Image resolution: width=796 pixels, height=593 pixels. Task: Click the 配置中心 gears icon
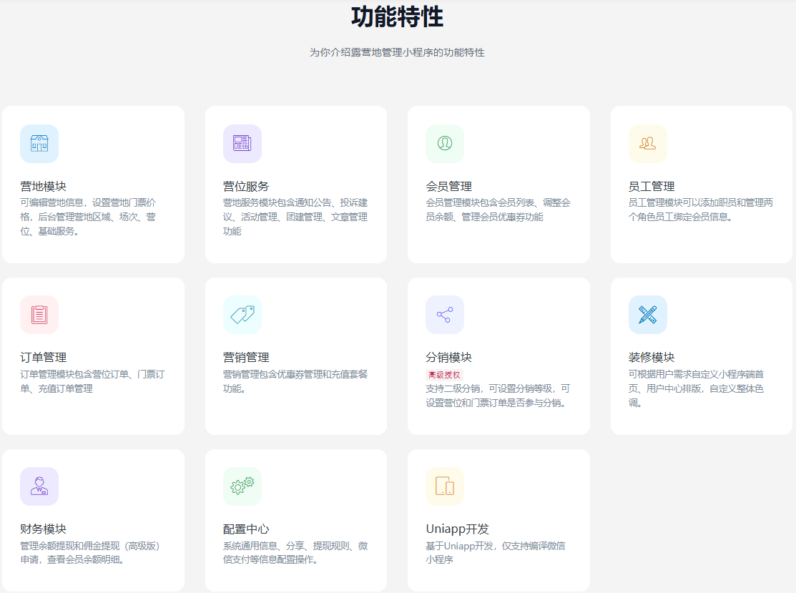(x=242, y=486)
